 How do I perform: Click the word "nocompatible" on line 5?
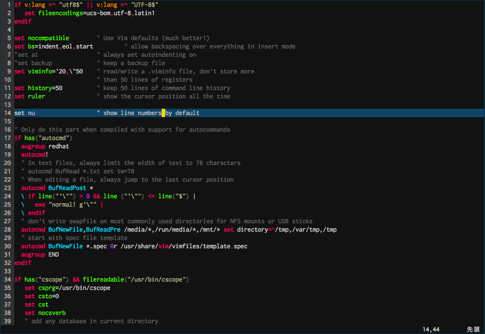(x=48, y=38)
